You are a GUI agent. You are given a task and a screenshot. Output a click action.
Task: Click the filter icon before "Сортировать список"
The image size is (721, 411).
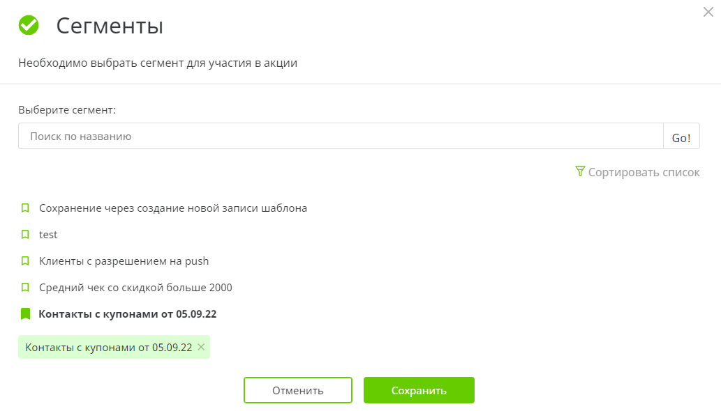click(580, 171)
